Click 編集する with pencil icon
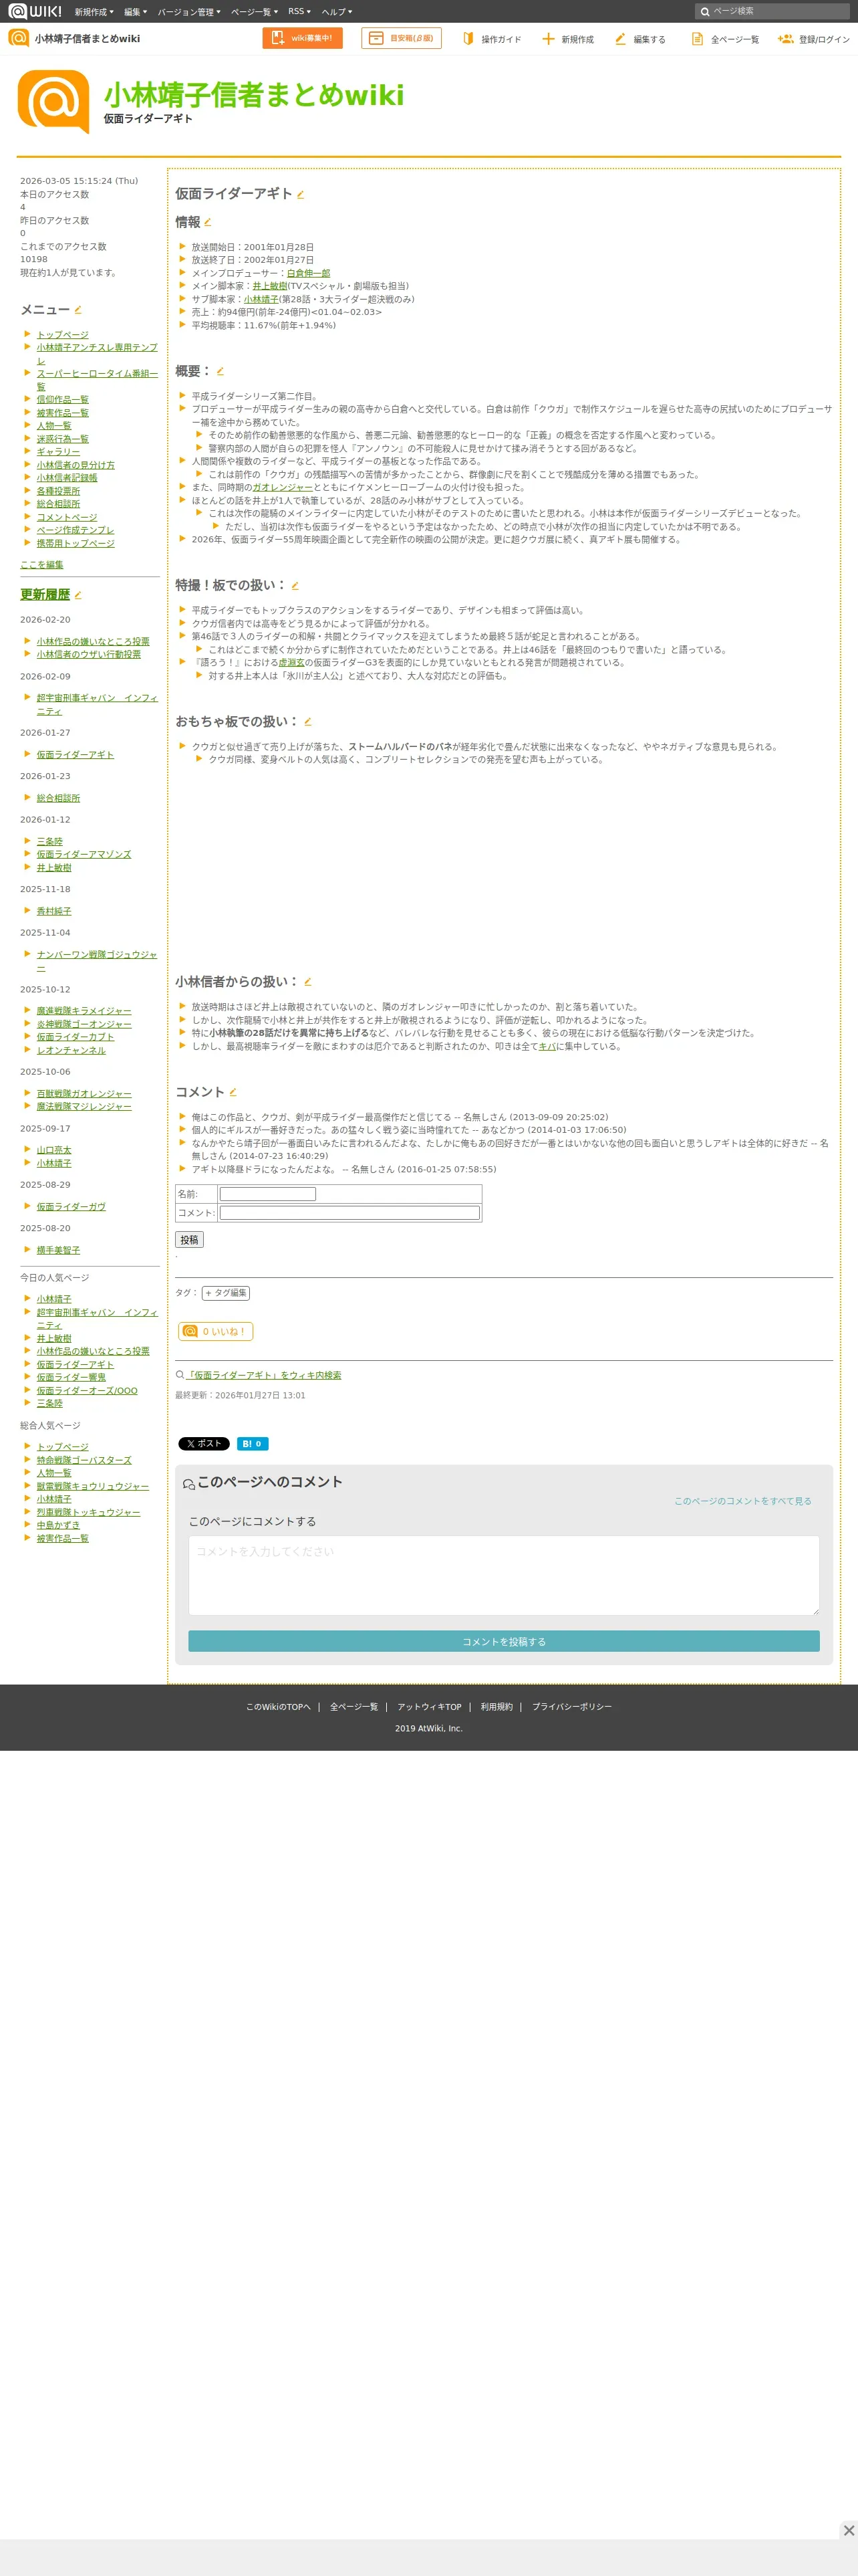Viewport: 858px width, 2576px height. 639,39
